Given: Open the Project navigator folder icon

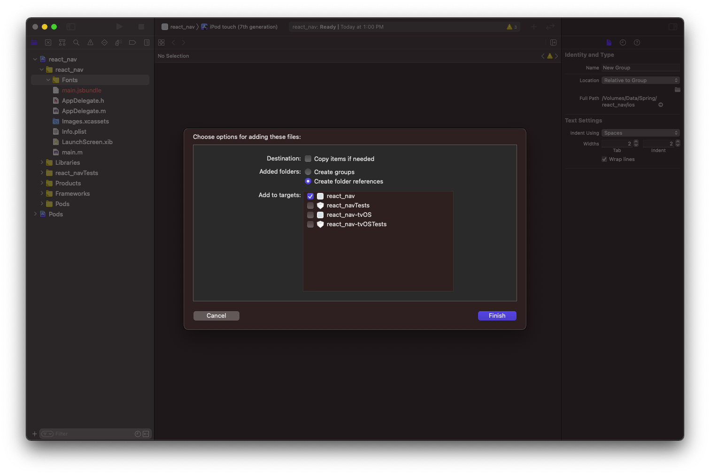Looking at the screenshot, I should [34, 43].
